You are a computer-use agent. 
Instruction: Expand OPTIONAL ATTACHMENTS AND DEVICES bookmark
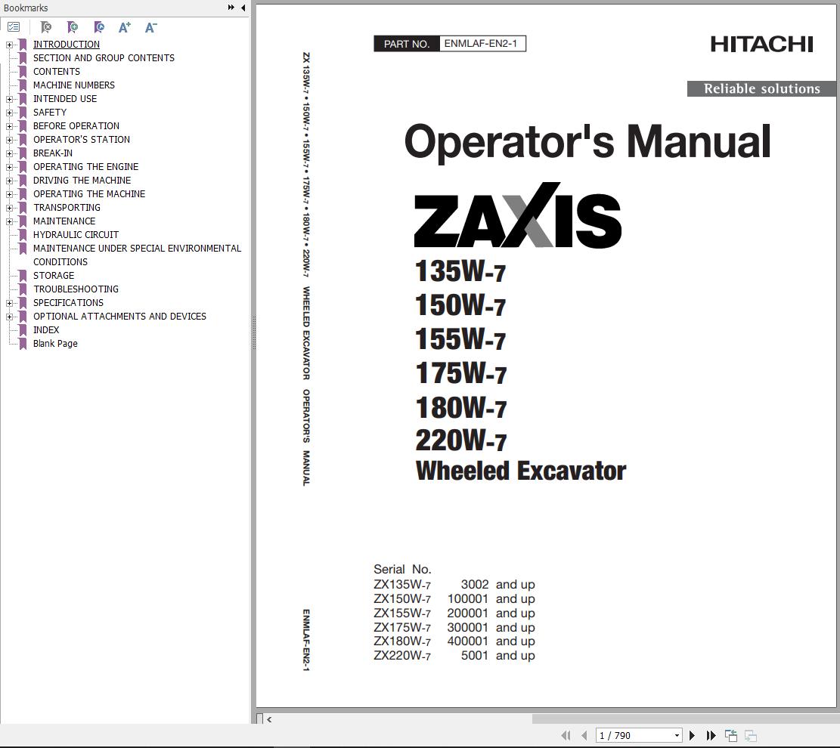click(x=9, y=317)
